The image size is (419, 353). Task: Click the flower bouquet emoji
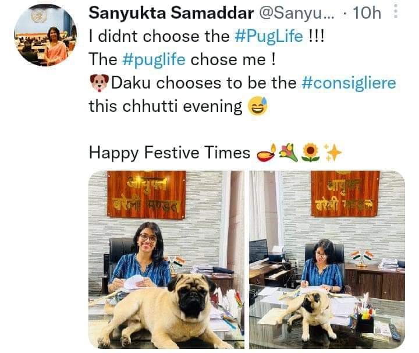(289, 153)
